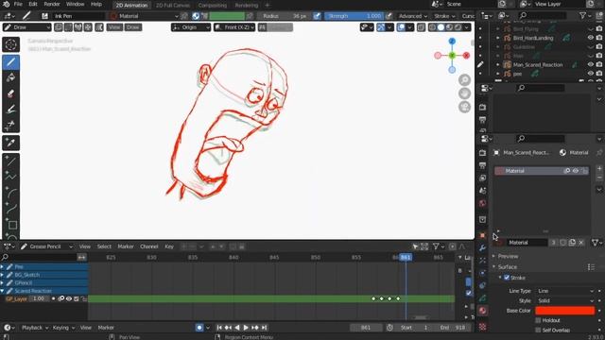605x340 pixels.
Task: Switch to the 2D Animation workspace tab
Action: [x=131, y=5]
